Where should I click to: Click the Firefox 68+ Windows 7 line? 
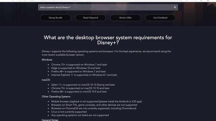click(78, 72)
